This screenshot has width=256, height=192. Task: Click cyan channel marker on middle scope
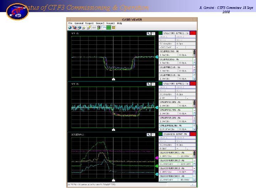(157, 107)
